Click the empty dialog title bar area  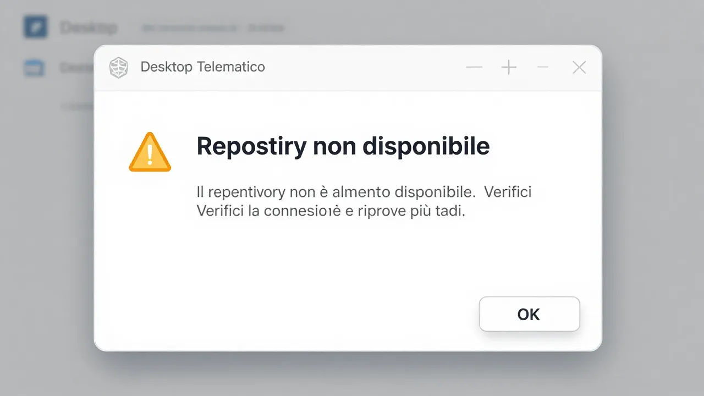[x=363, y=68]
